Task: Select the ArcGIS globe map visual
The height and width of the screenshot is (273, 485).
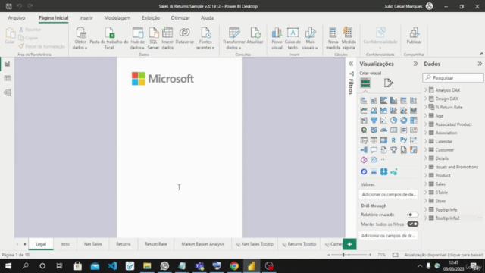Action: 364,130
